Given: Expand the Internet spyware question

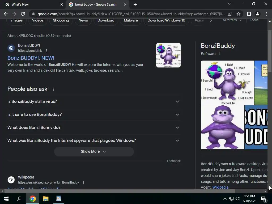Looking at the screenshot, I should click(94, 141).
